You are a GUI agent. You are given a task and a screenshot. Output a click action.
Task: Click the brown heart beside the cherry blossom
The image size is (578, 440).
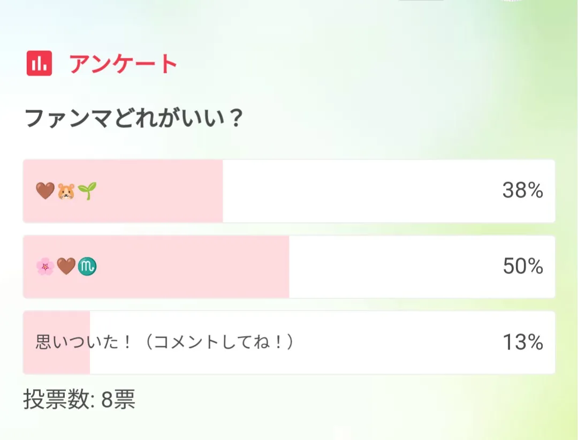click(66, 266)
